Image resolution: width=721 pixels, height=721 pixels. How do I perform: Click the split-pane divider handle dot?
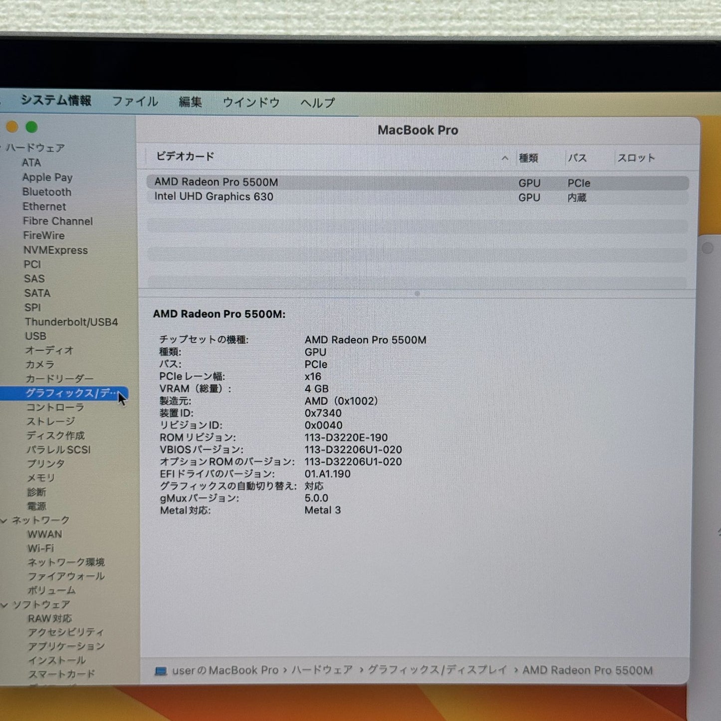coord(418,294)
